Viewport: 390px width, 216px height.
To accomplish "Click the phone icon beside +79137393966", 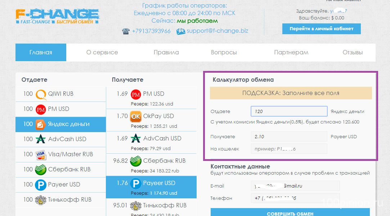I will point(126,31).
